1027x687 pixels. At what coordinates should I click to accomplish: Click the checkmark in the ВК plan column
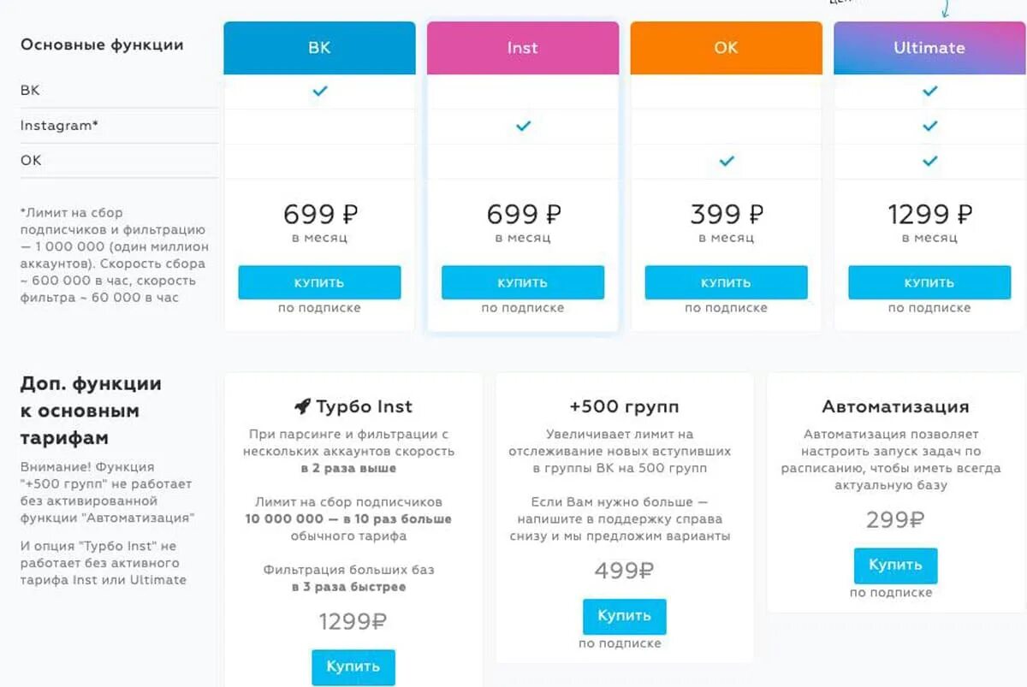click(x=319, y=91)
